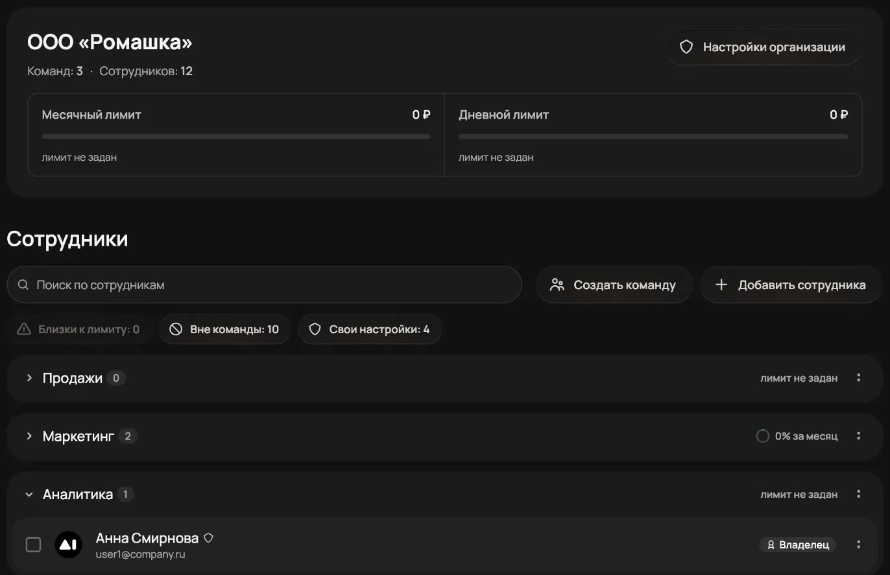
Task: Click the Маркетинг team name
Action: point(78,436)
